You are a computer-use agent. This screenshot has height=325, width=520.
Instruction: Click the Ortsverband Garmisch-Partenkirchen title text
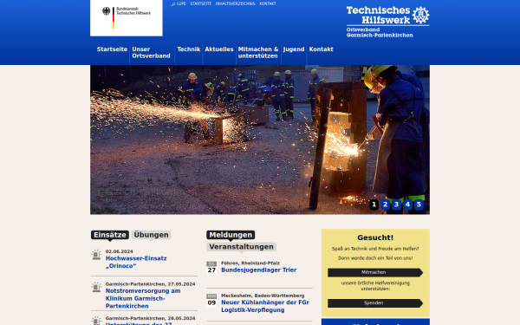380,32
